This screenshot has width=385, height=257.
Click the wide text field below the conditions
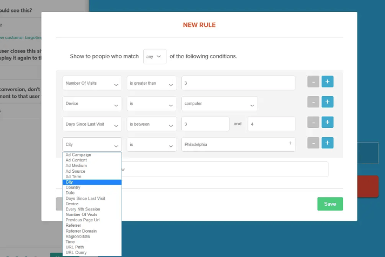tap(225, 169)
